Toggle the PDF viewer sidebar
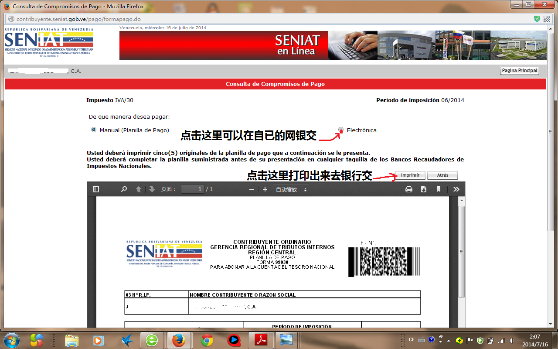Image resolution: width=558 pixels, height=349 pixels. [x=96, y=189]
